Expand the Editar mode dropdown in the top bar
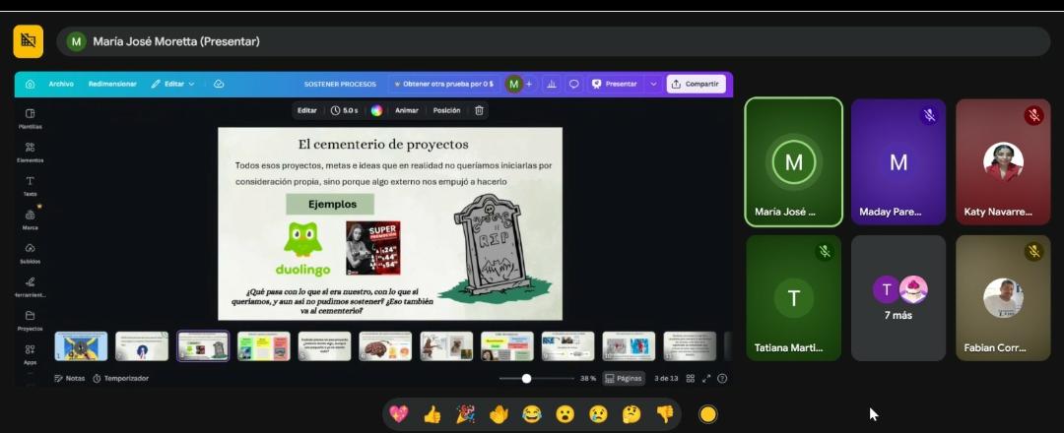Viewport: 1064px width, 433px height. 173,84
